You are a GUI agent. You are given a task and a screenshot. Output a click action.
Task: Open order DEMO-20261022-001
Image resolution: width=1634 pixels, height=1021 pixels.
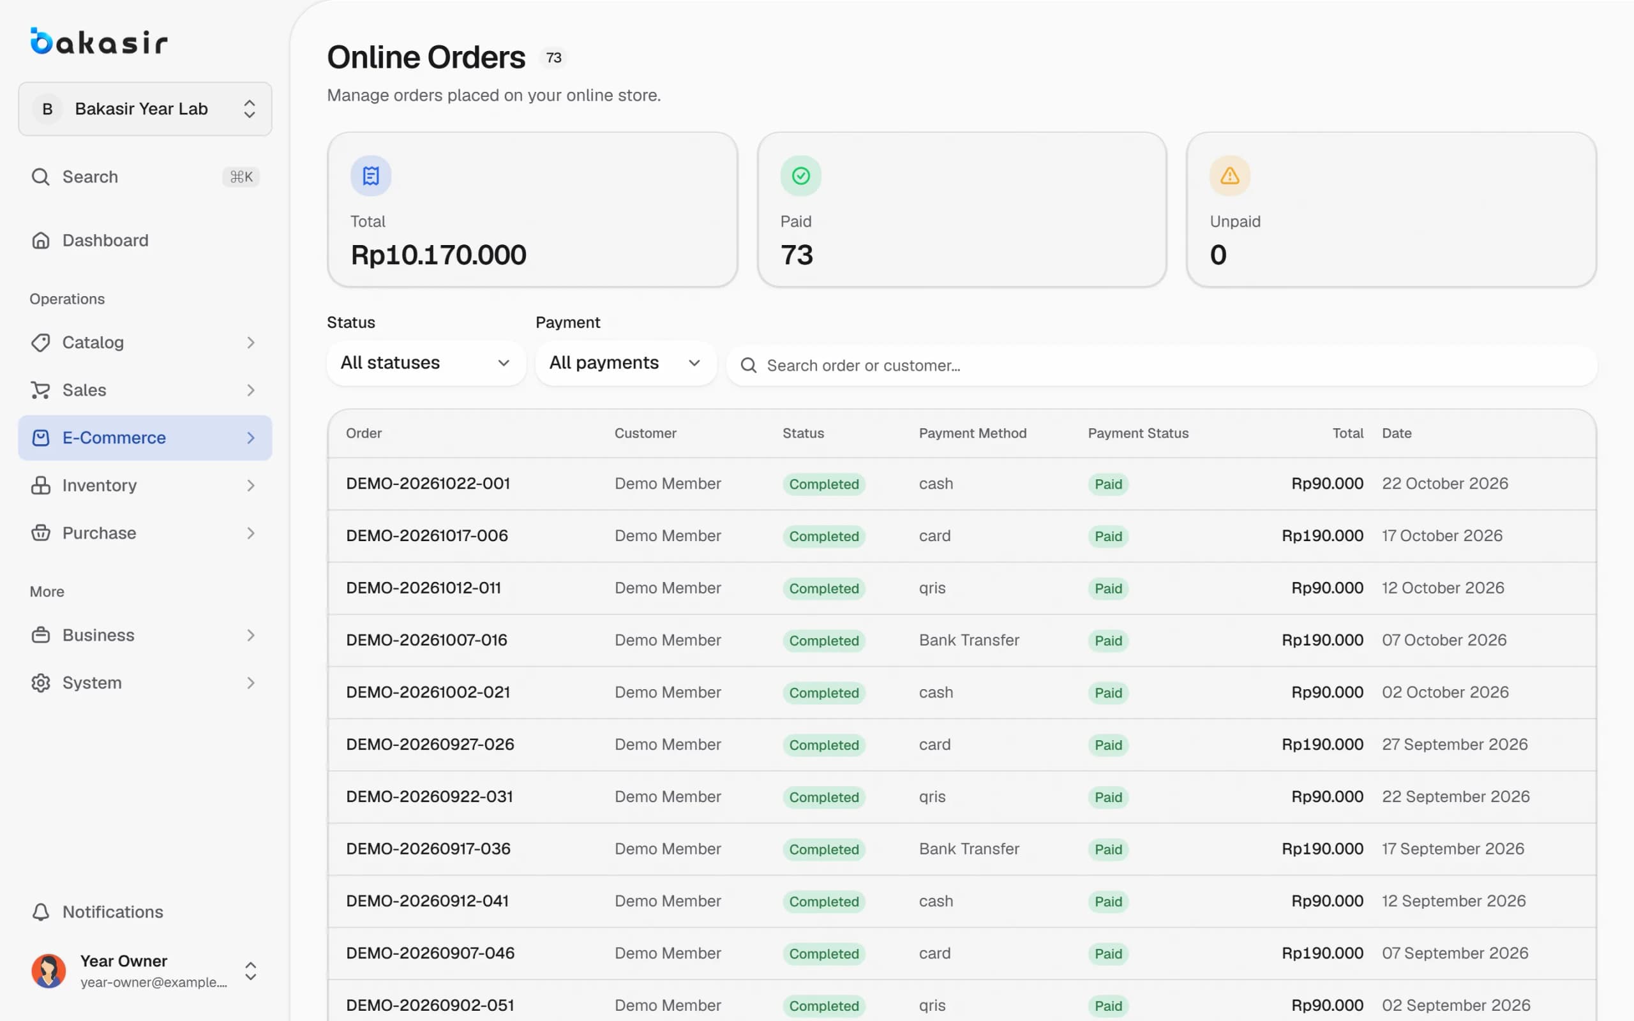point(428,484)
